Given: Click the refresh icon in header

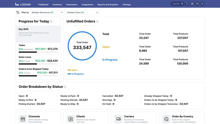Looking at the screenshot, I should (x=187, y=4).
